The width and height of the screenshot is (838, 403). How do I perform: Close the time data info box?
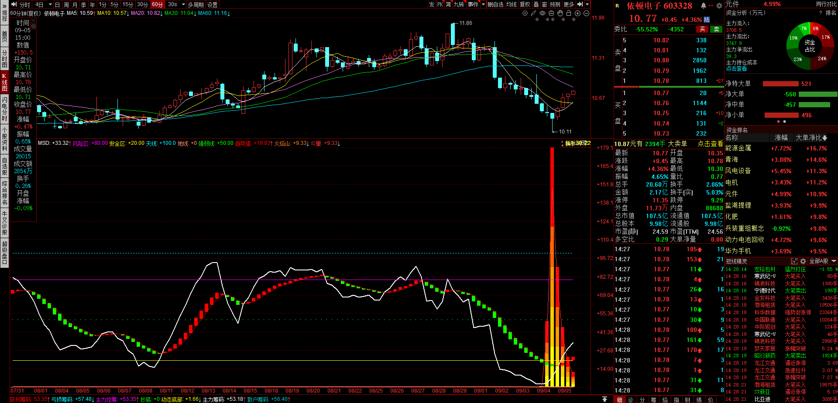coord(34,20)
